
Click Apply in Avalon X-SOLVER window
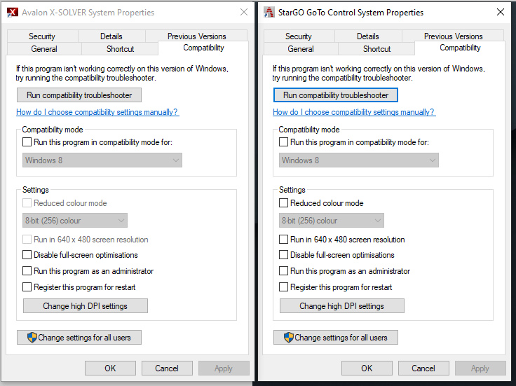click(224, 368)
